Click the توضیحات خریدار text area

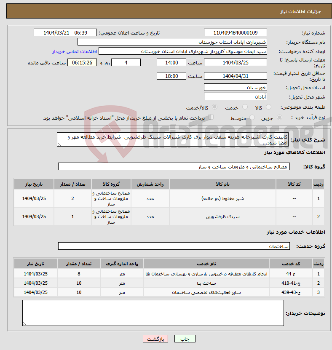pyautogui.click(x=153, y=313)
